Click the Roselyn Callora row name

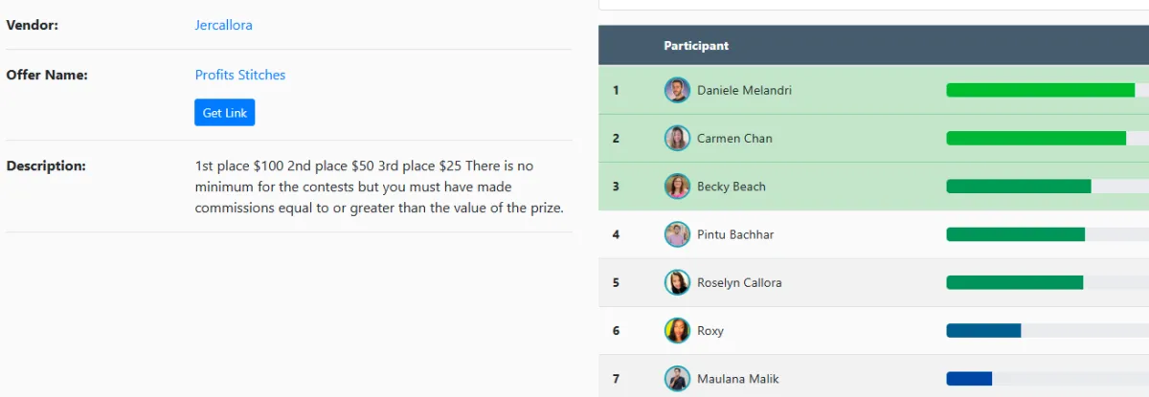[739, 282]
